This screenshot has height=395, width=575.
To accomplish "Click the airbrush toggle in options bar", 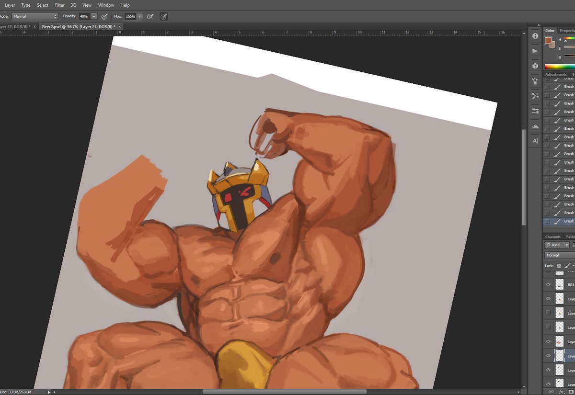I will point(163,16).
